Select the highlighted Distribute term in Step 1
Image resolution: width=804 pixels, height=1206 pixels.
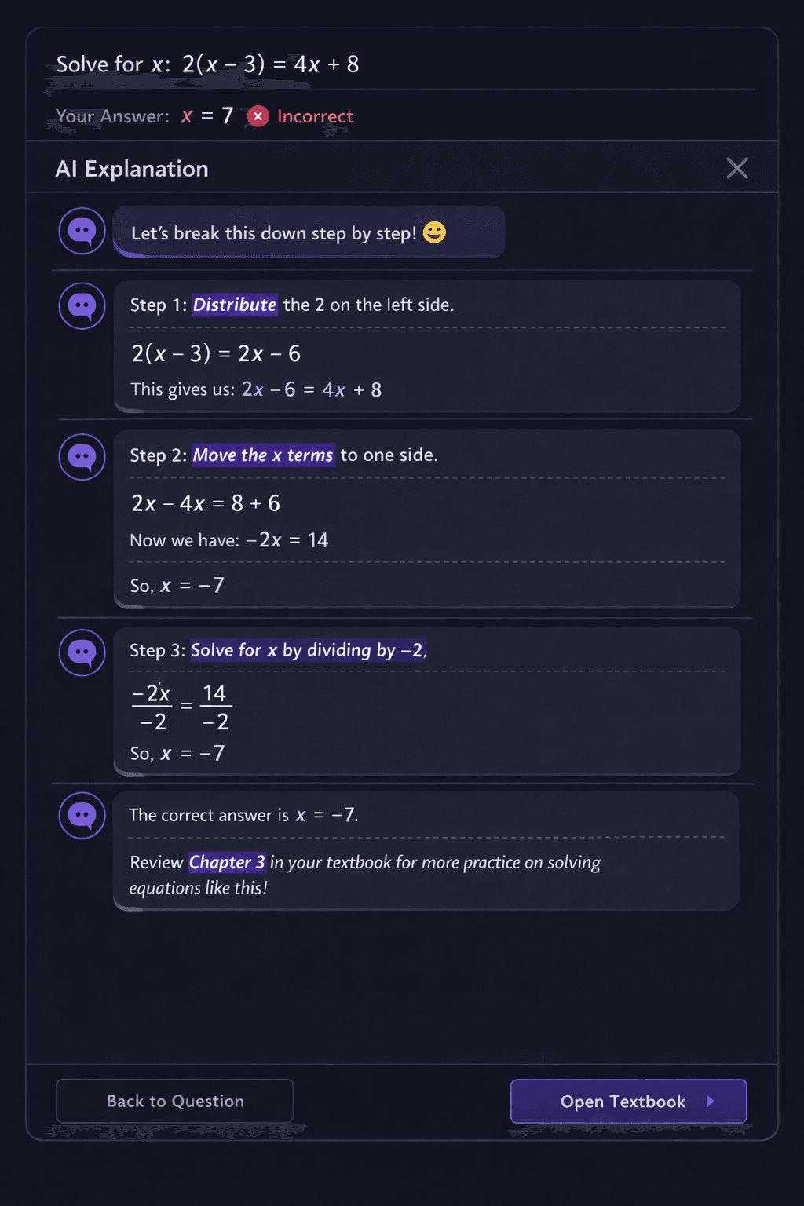(x=235, y=305)
